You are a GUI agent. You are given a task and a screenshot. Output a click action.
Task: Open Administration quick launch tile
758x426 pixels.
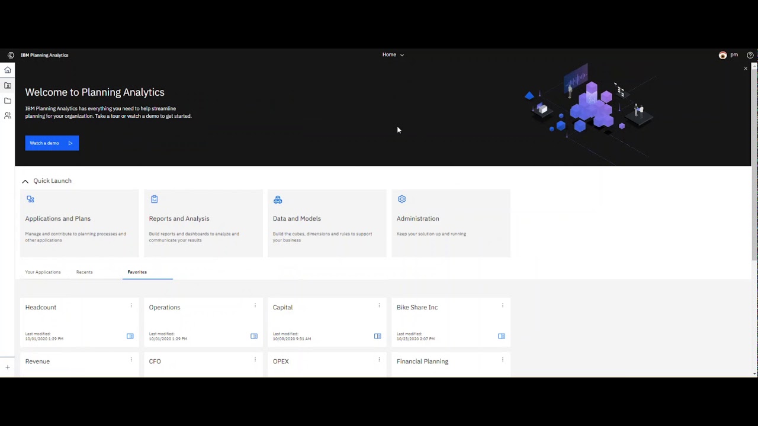[451, 223]
